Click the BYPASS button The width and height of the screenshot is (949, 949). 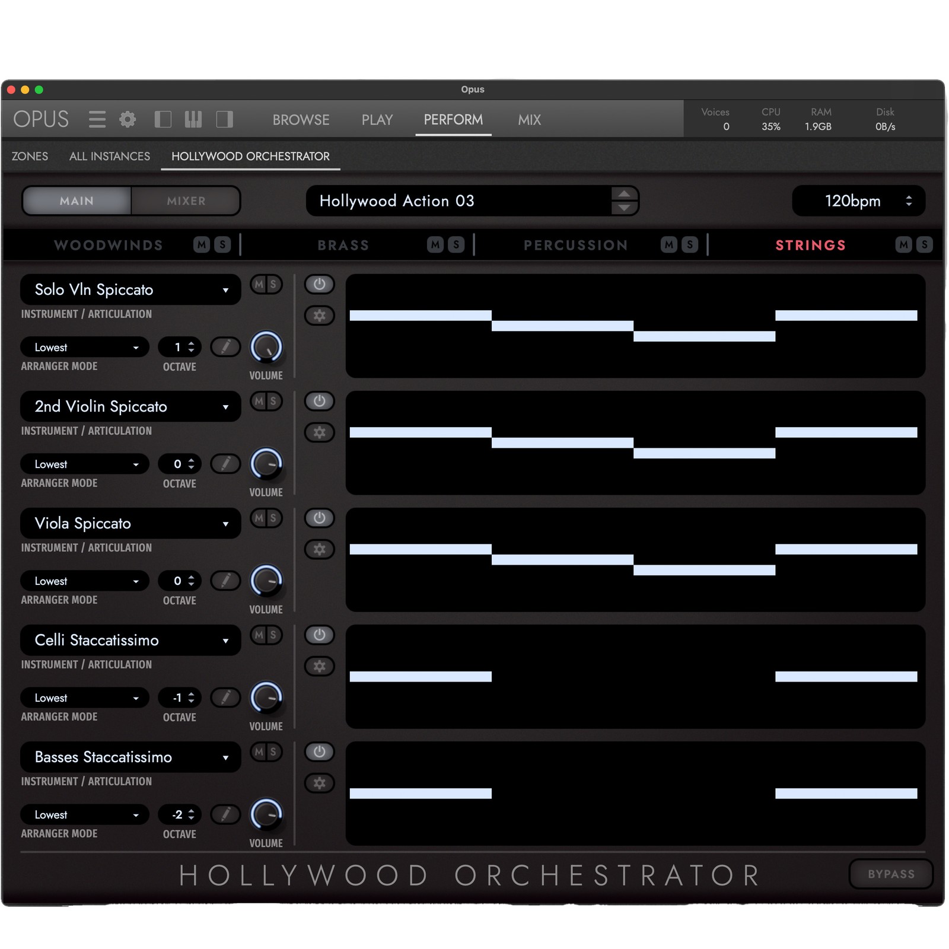[x=890, y=874]
